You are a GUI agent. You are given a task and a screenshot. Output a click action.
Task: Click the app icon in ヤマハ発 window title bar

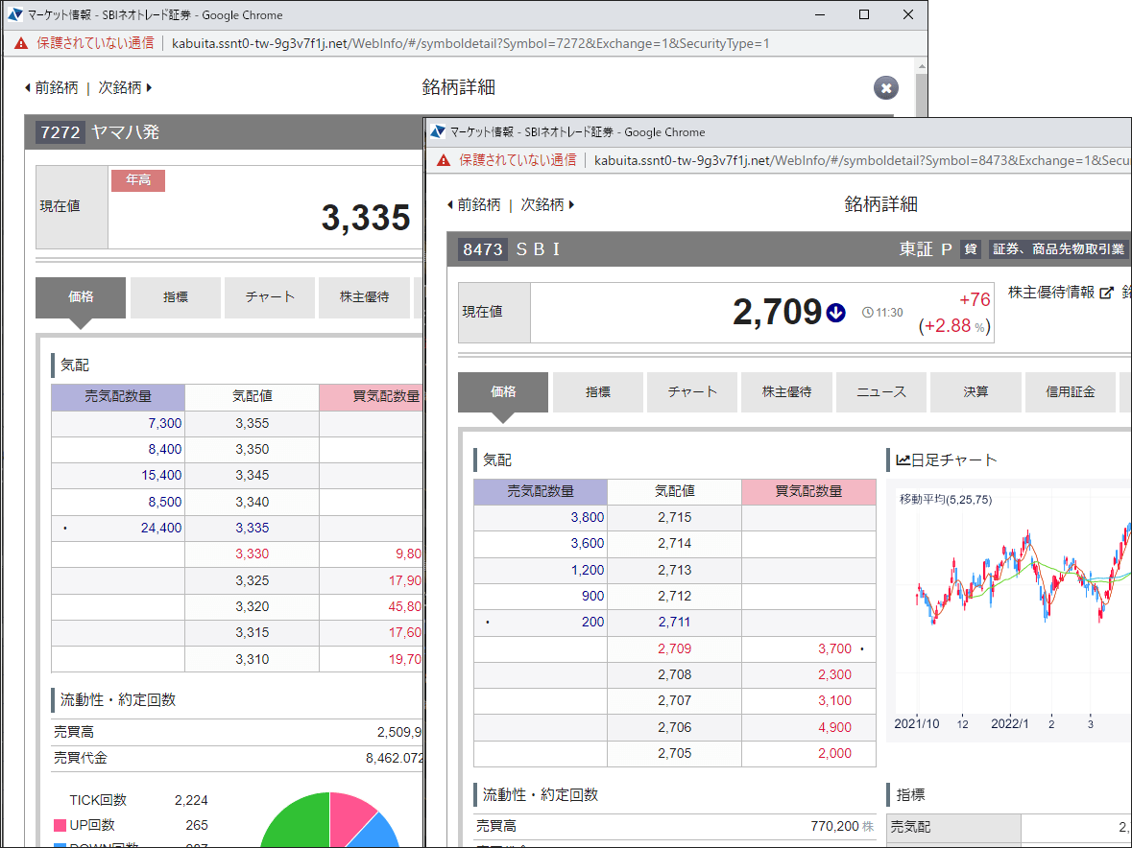[15, 14]
